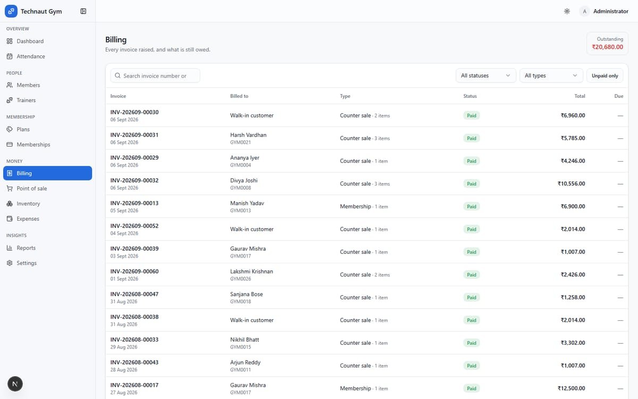Click billed-to name Ananya Iyer
The width and height of the screenshot is (638, 399).
[245, 158]
